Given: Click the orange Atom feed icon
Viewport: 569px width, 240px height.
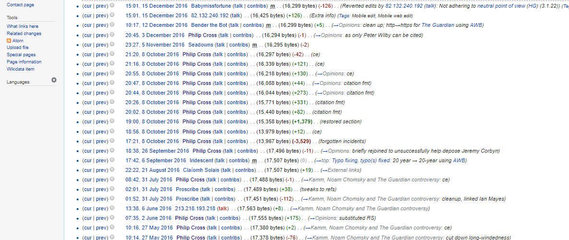Looking at the screenshot, I should click(9, 41).
